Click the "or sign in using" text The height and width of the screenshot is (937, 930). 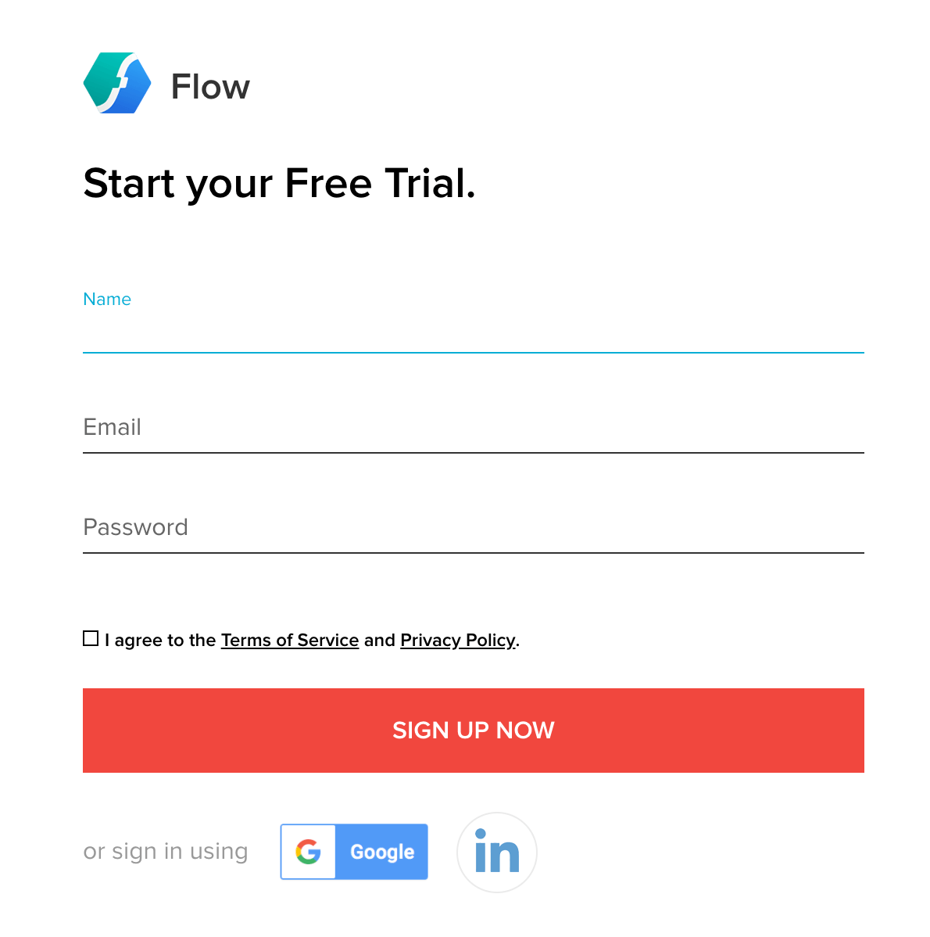[166, 851]
